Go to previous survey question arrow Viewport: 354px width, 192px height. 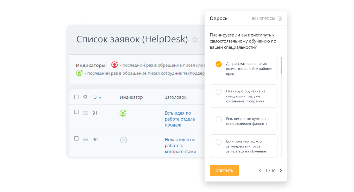tap(260, 171)
